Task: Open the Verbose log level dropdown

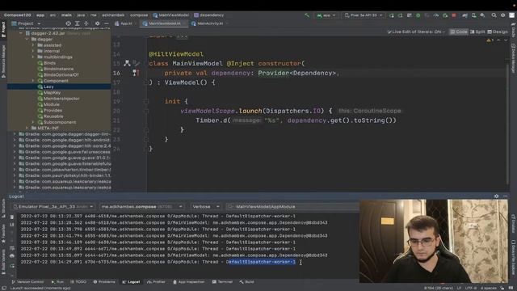Action: tap(206, 207)
